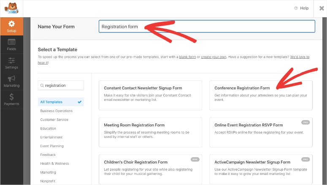Viewport: 327px width, 185px height.
Task: Select the All Templates category
Action: coord(51,102)
